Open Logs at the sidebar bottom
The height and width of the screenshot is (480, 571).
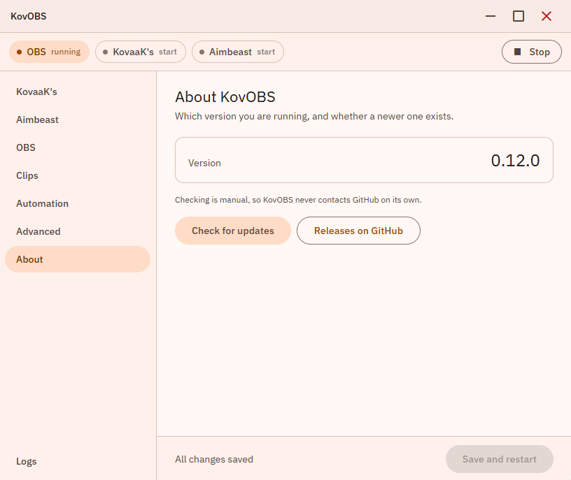point(78,461)
